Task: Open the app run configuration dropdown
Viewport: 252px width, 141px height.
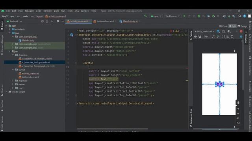Action: coord(156,16)
